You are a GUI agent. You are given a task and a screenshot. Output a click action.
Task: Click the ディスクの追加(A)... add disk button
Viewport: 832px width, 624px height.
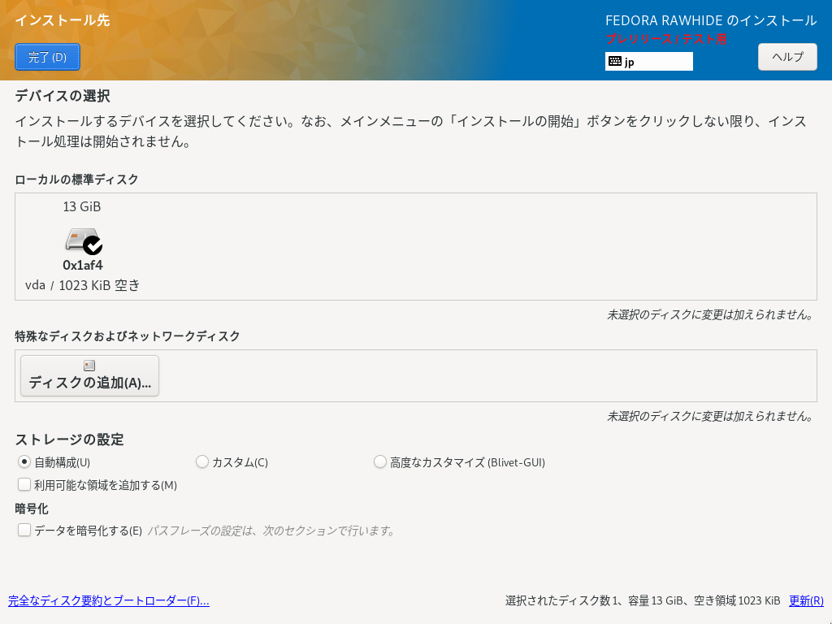point(89,375)
